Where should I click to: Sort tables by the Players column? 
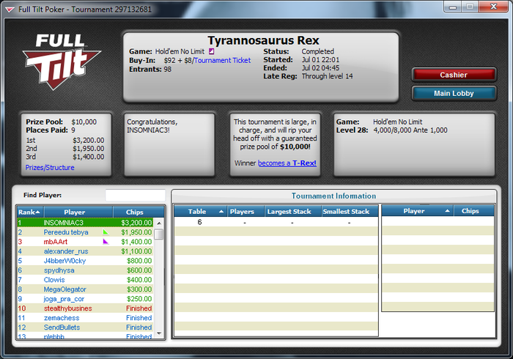point(245,212)
